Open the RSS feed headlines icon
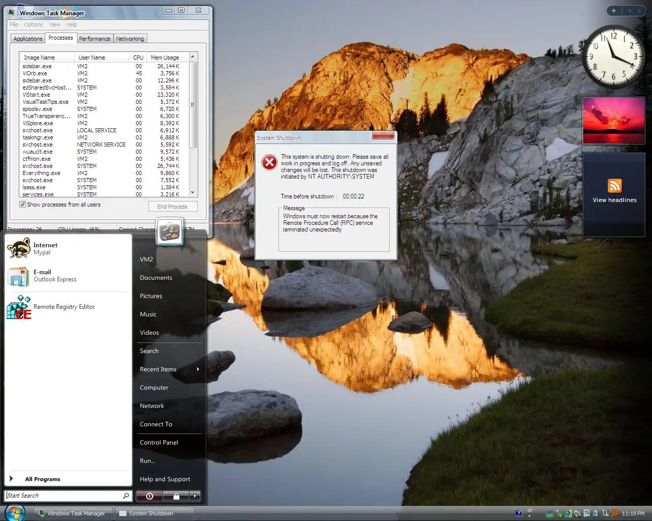Viewport: 652px width, 521px height. pyautogui.click(x=615, y=186)
